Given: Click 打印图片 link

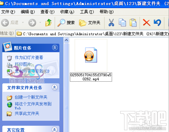Looking at the screenshot, I should [23, 64].
